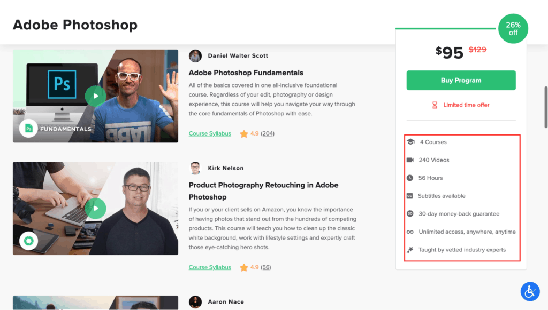Click the hourglass icon beside Limited time offer
The height and width of the screenshot is (310, 548).
tap(435, 105)
